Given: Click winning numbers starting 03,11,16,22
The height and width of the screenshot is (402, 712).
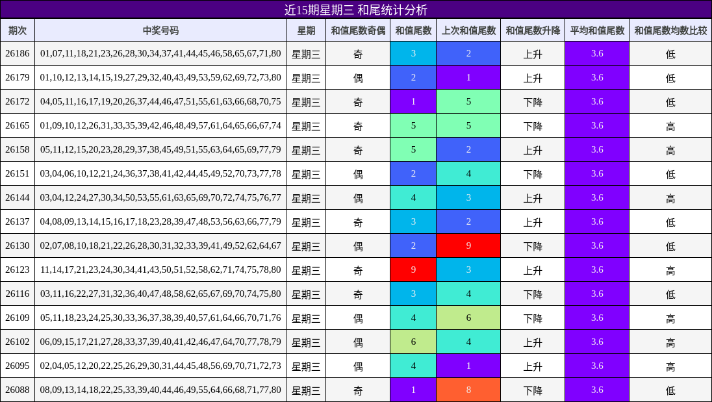Looking at the screenshot, I should (x=160, y=294).
